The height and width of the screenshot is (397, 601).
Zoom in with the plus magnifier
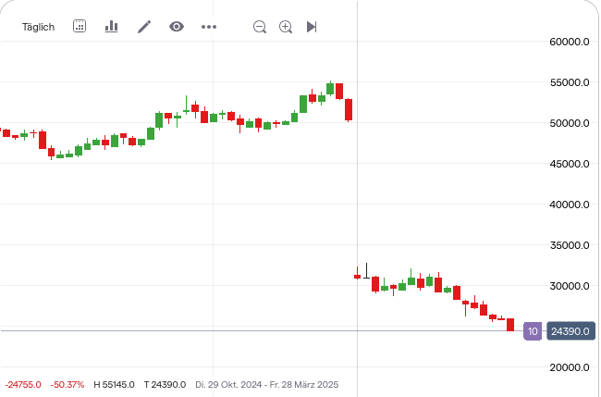286,27
